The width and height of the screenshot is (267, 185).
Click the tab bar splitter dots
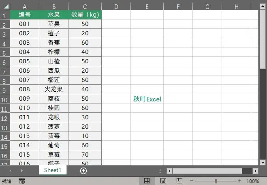(160, 171)
